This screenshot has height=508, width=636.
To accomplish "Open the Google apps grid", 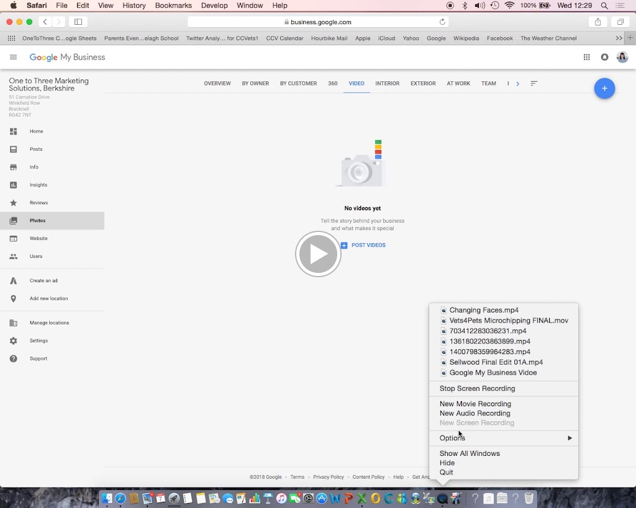I will (x=586, y=57).
